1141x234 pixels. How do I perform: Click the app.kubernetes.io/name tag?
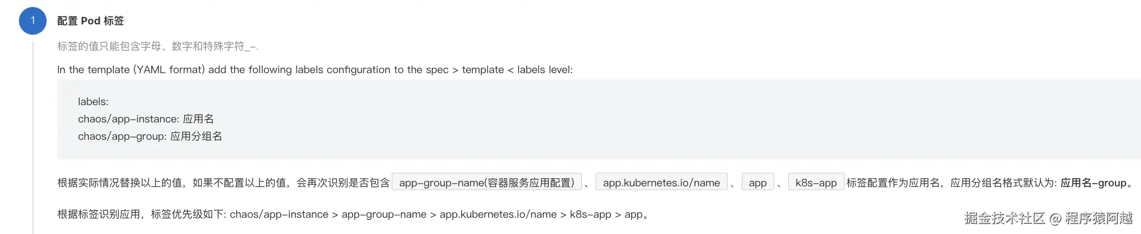(661, 183)
